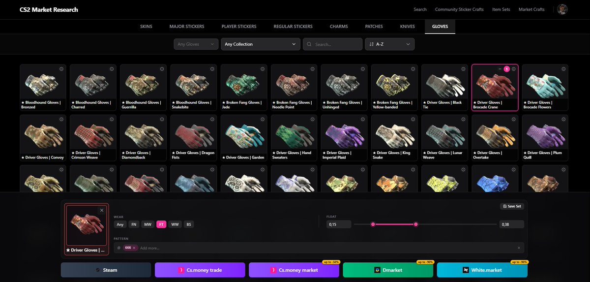Remove selected Driver Gloves from set panel

pyautogui.click(x=102, y=210)
